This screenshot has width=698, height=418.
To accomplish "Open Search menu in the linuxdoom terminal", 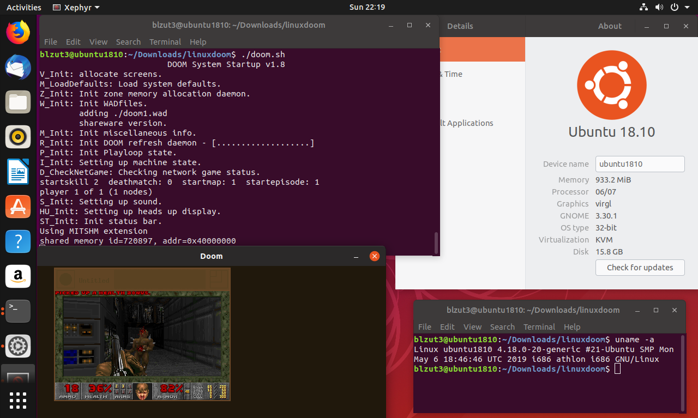I will pyautogui.click(x=128, y=42).
